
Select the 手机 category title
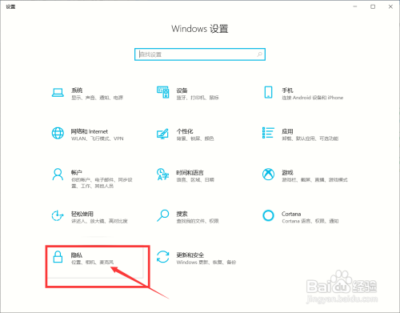coord(287,90)
